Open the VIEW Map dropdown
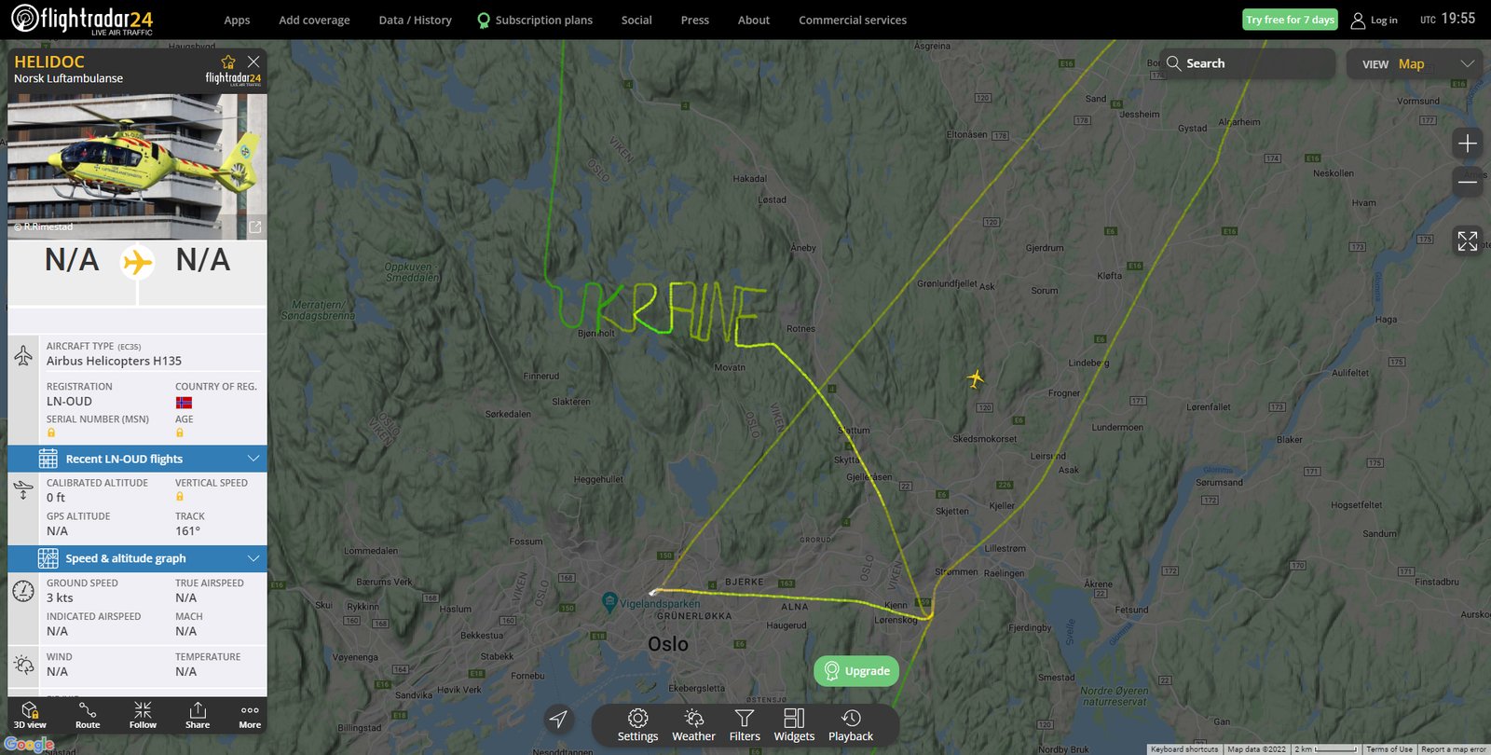The height and width of the screenshot is (755, 1491). (1415, 63)
